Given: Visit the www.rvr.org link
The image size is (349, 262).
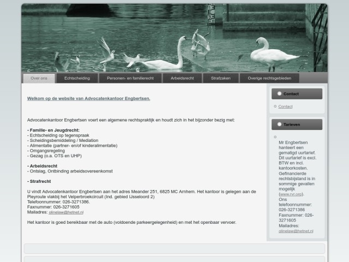Looking at the screenshot, I should click(291, 194).
